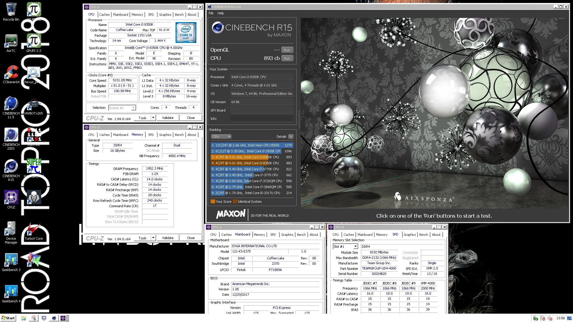Select the CPU-Z taskbar icon
573x322 pixels.
tap(63, 318)
